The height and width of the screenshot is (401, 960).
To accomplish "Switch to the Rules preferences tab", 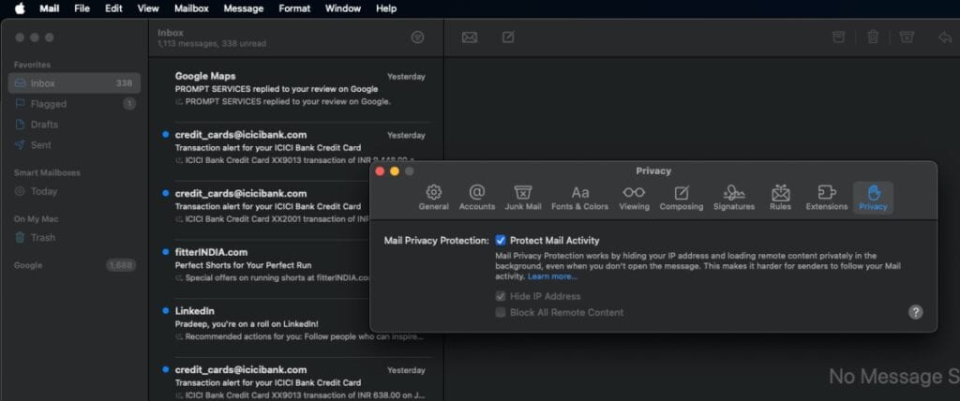I will [781, 198].
